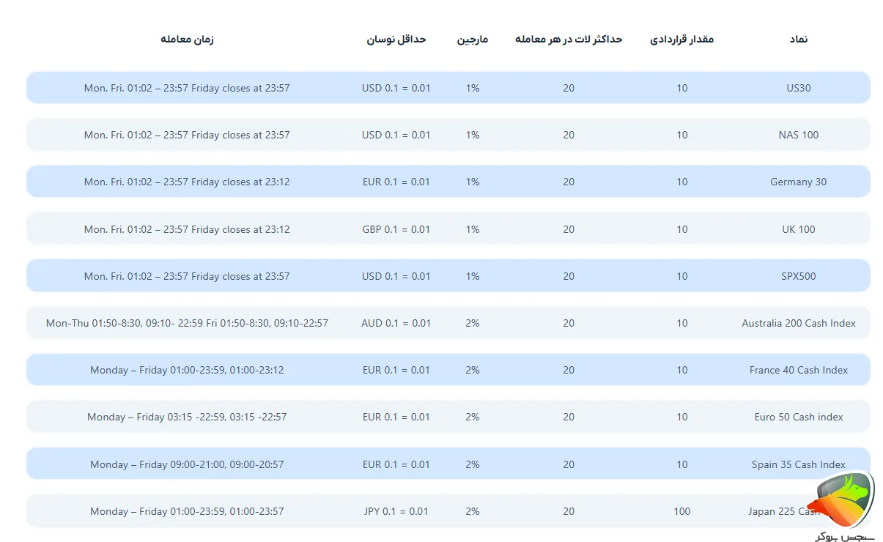Select the Euro 50 Cash index row

[x=798, y=417]
